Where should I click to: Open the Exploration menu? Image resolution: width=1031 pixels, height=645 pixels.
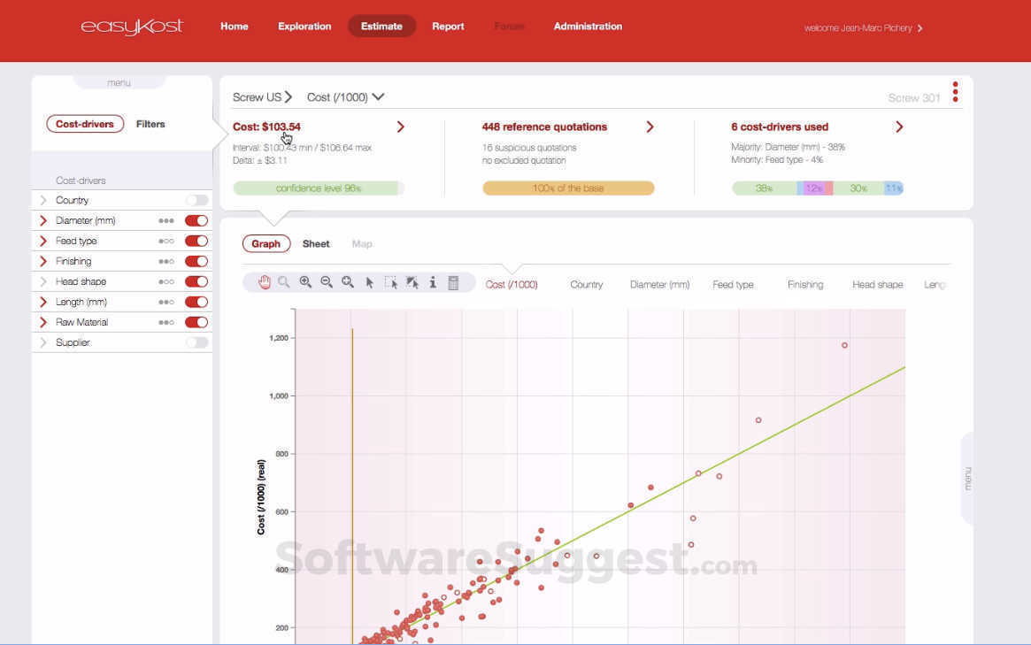(x=304, y=27)
